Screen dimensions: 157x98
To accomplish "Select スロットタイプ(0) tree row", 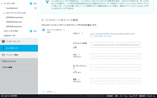I will [11, 31].
